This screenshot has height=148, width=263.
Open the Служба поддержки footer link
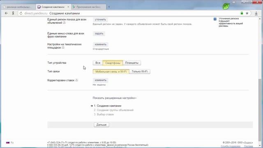click(x=231, y=146)
